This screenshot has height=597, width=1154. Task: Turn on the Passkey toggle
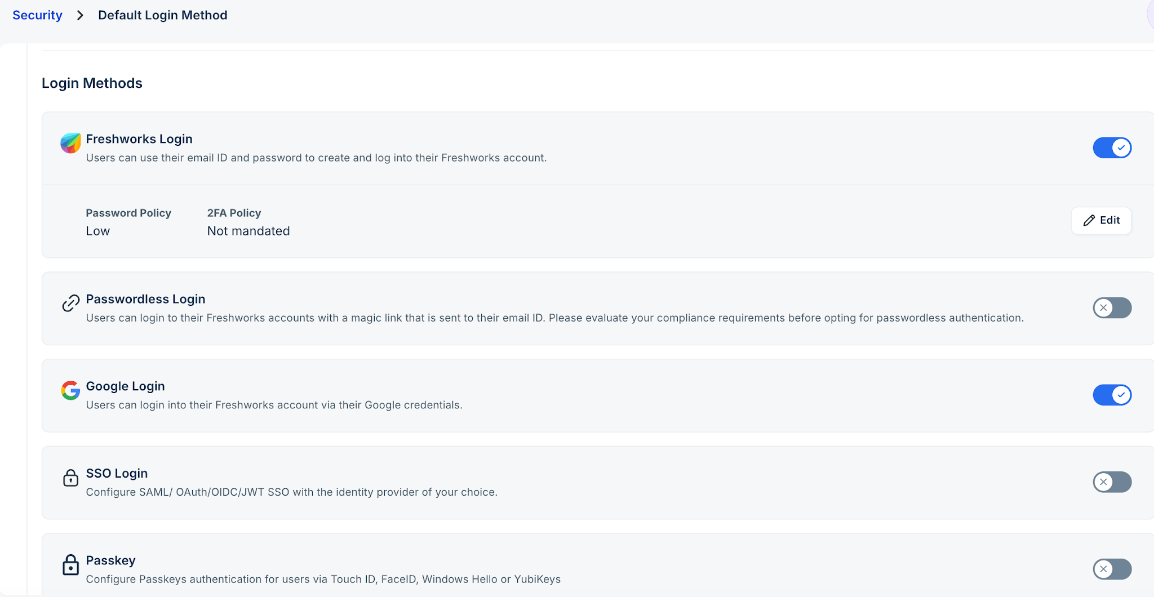(x=1112, y=569)
